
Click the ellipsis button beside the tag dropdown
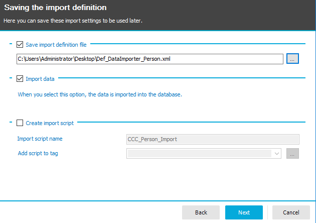tap(292, 153)
